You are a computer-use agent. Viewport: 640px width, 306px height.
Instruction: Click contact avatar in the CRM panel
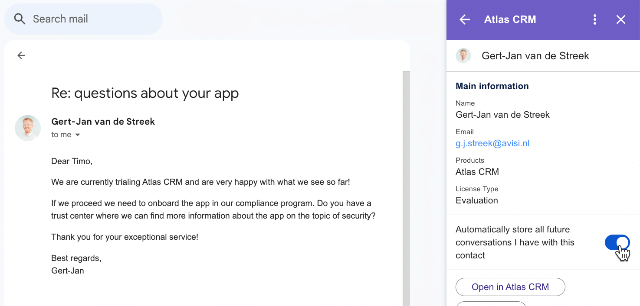click(463, 56)
